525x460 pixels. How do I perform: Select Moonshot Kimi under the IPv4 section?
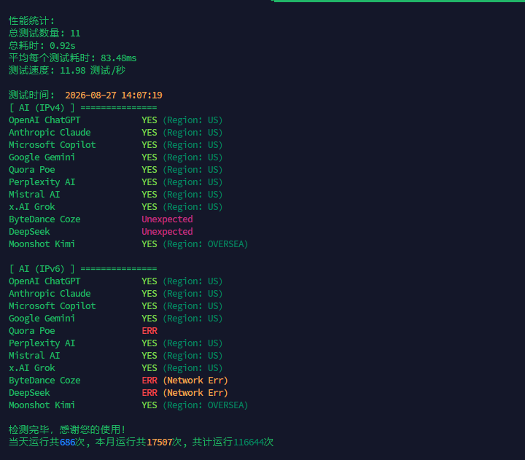42,243
